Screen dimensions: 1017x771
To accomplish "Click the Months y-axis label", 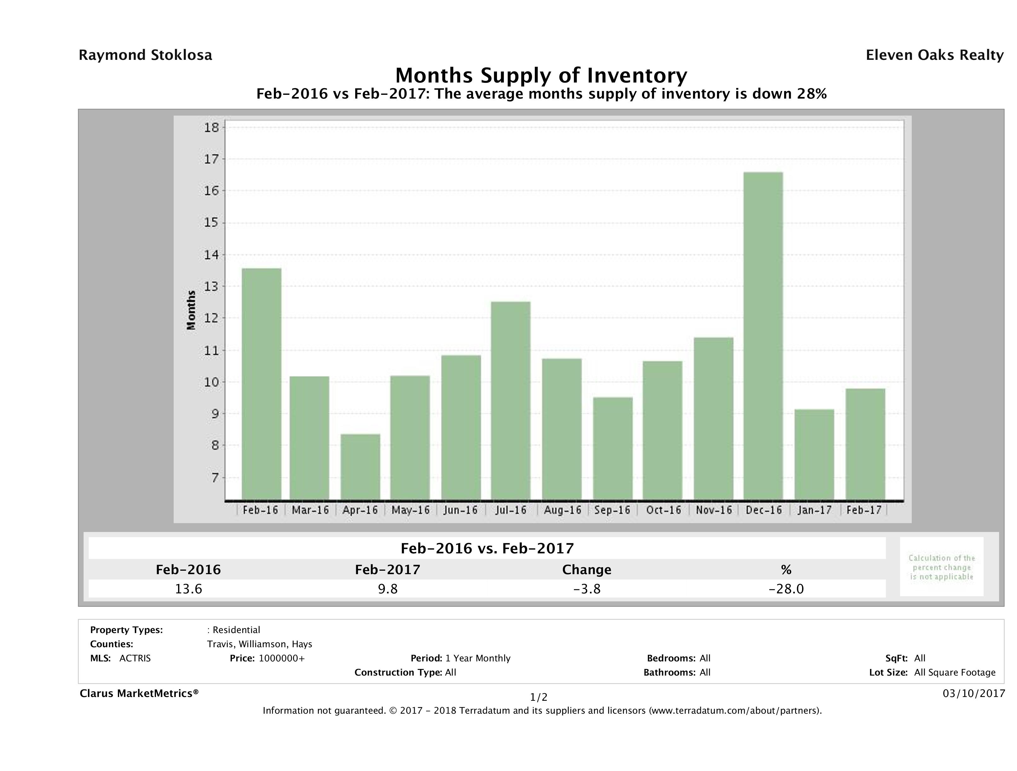I will (191, 310).
